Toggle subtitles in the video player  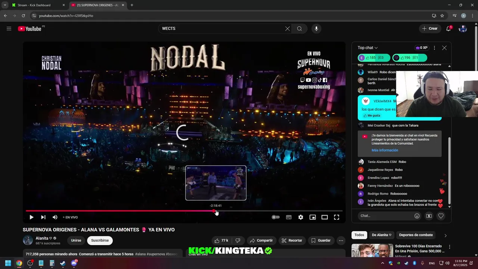[x=289, y=217]
